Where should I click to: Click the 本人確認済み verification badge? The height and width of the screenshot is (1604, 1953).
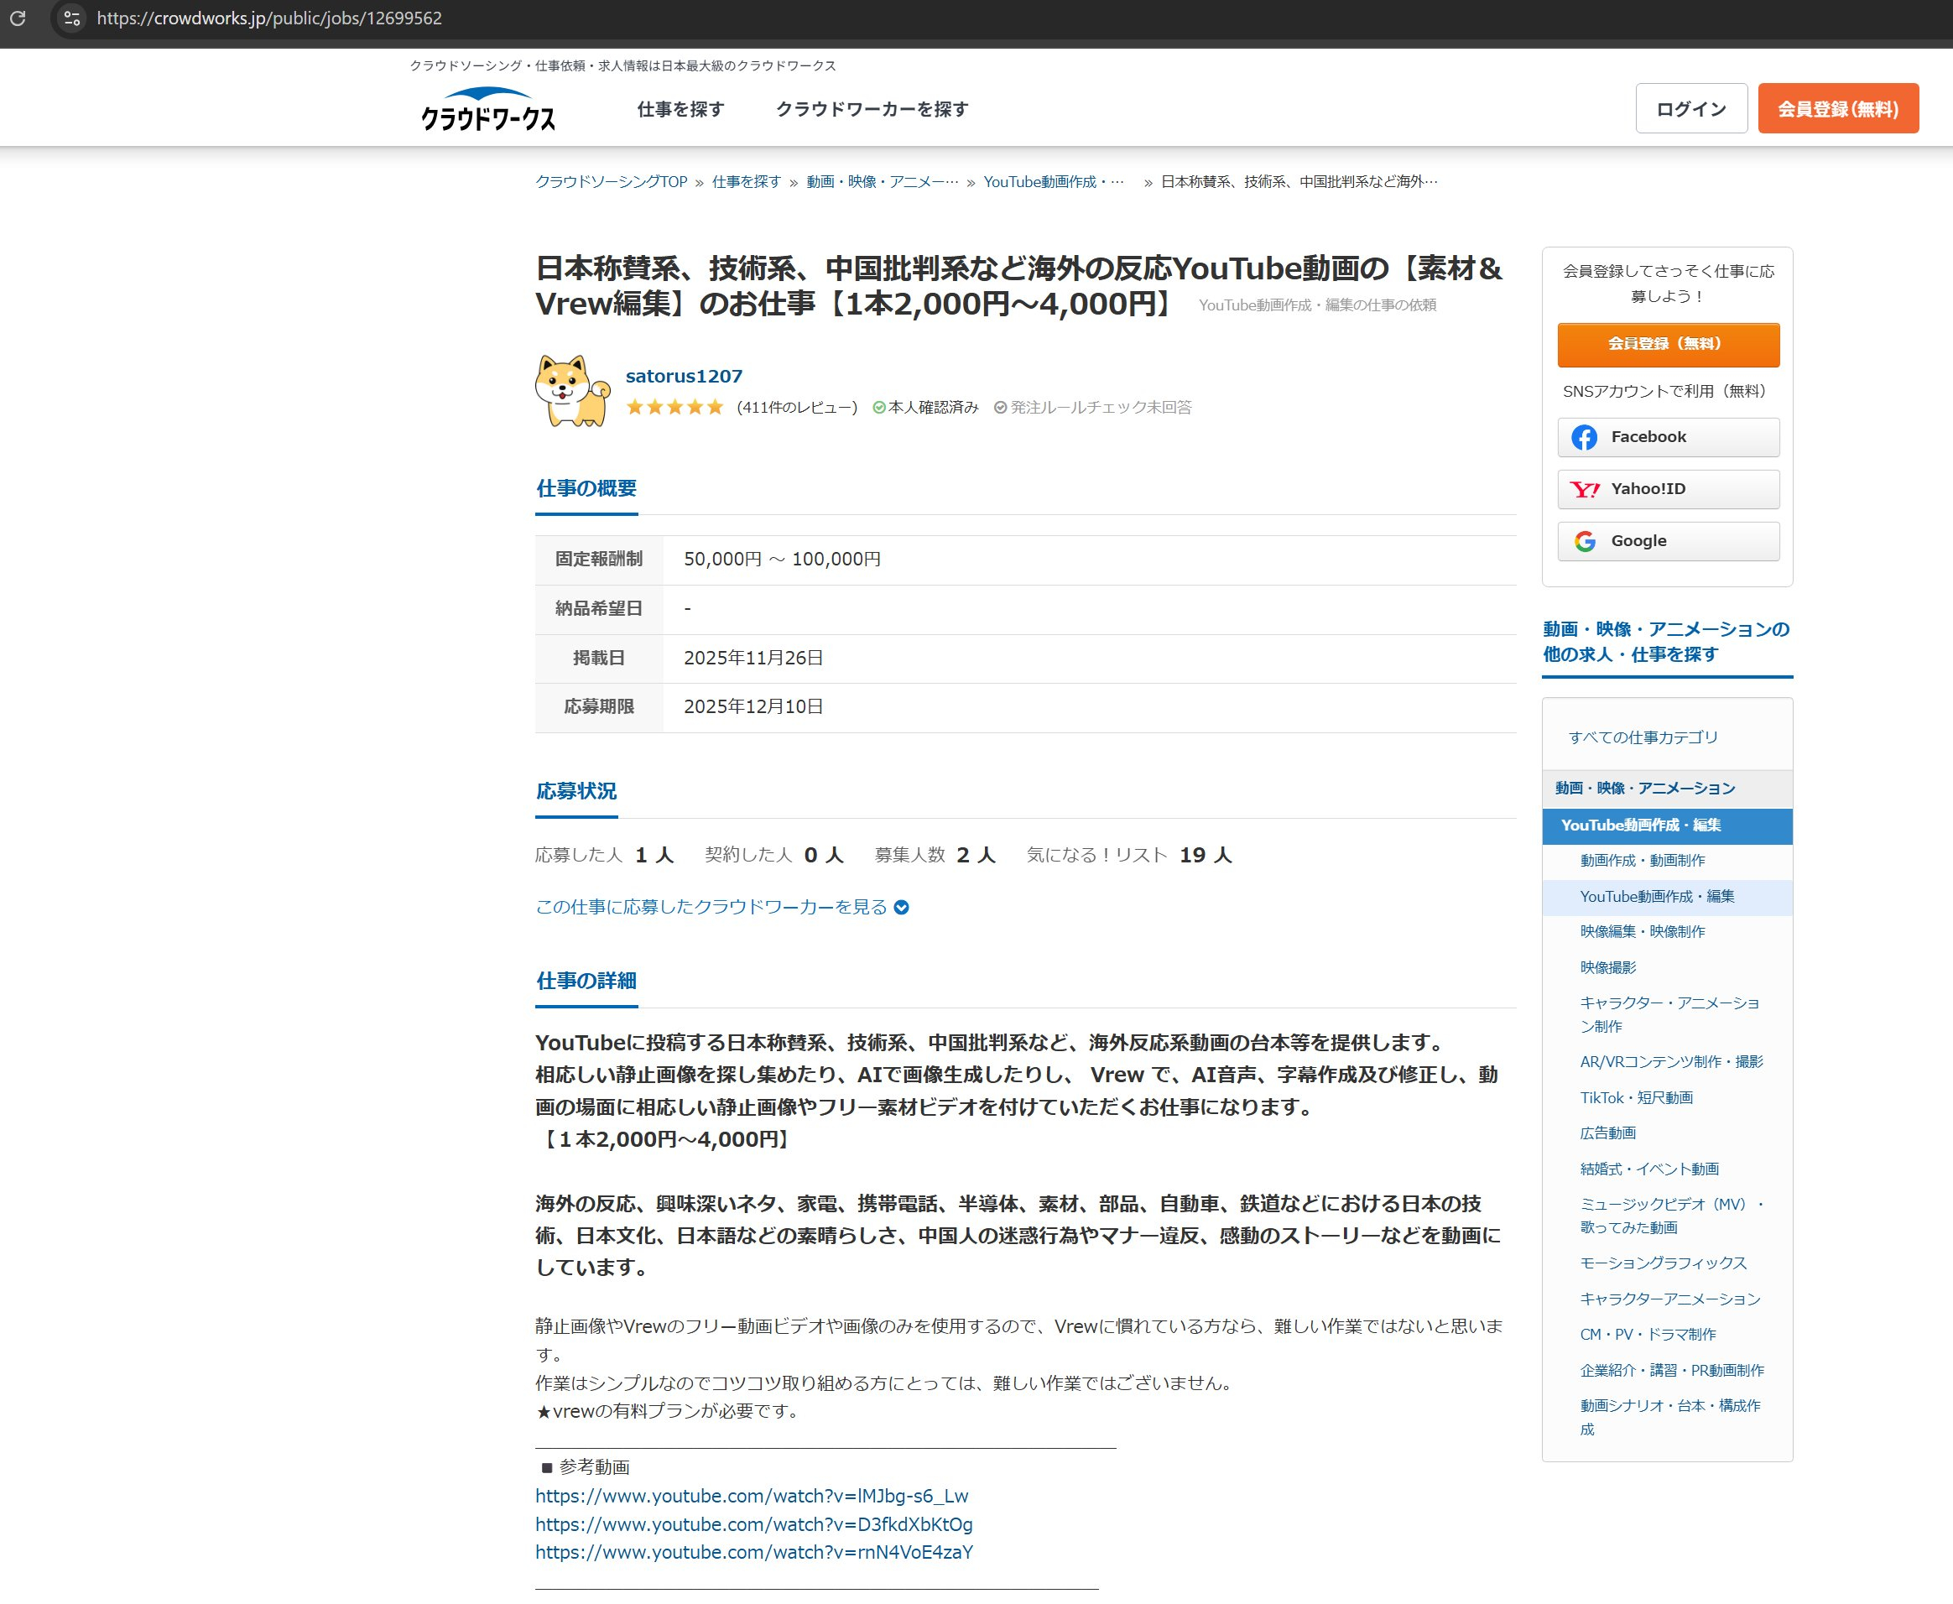coord(925,408)
